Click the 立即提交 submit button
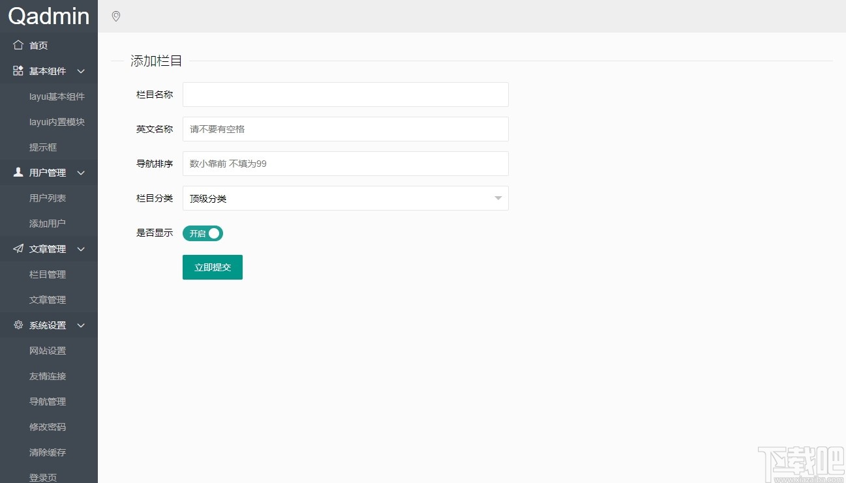This screenshot has width=846, height=483. click(212, 267)
